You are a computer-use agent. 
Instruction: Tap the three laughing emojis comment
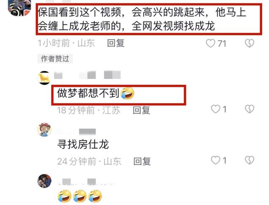click(x=80, y=196)
